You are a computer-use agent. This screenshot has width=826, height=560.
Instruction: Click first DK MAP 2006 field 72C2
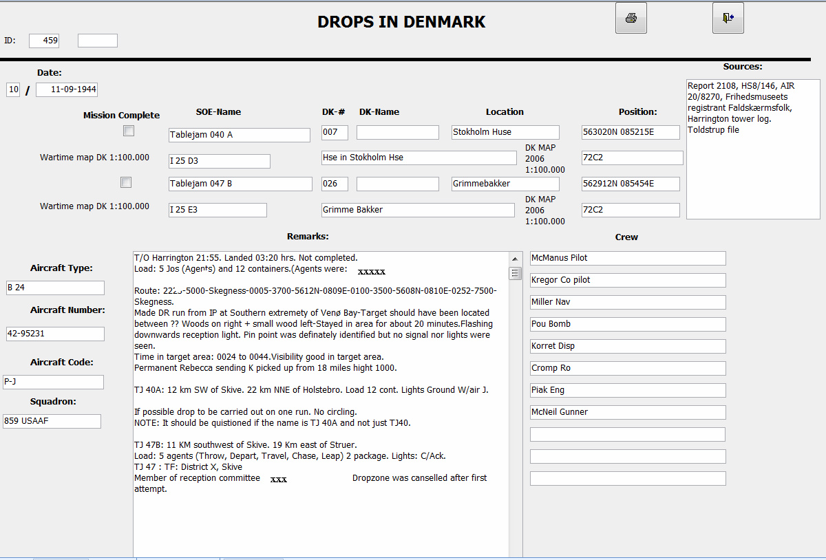tap(633, 158)
